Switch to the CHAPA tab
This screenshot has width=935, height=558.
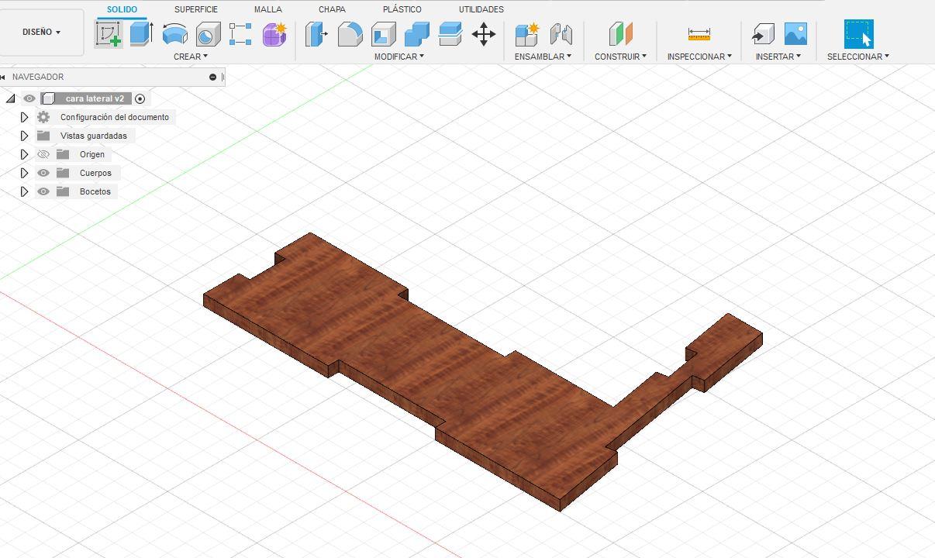(x=332, y=9)
